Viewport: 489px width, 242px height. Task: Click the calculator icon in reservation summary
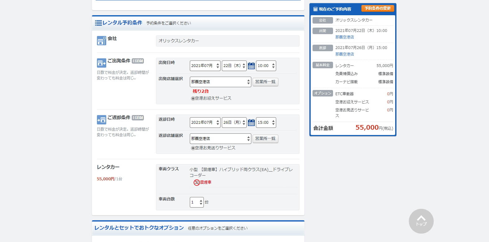point(315,9)
